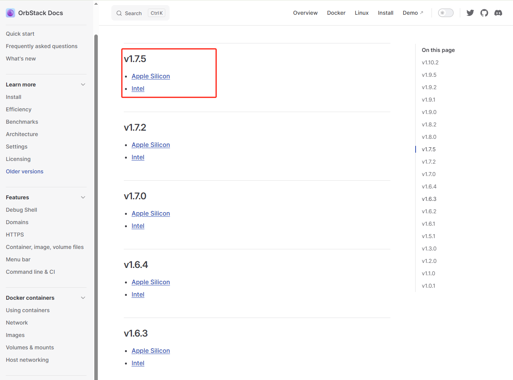Collapse the Docker containers section chevron

click(83, 298)
